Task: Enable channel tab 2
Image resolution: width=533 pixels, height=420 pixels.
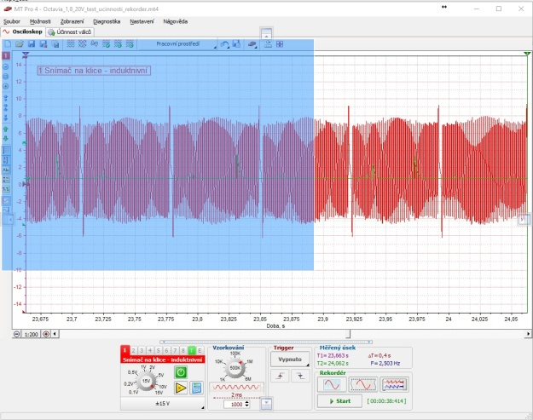Action: pyautogui.click(x=134, y=350)
